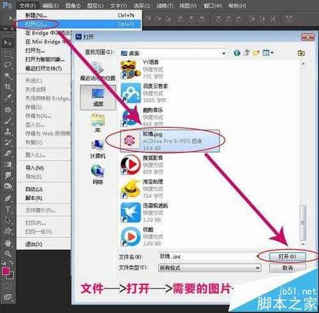The height and width of the screenshot is (313, 319).
Task: Expand the 文件类型 file type dropdown
Action: pos(257,267)
